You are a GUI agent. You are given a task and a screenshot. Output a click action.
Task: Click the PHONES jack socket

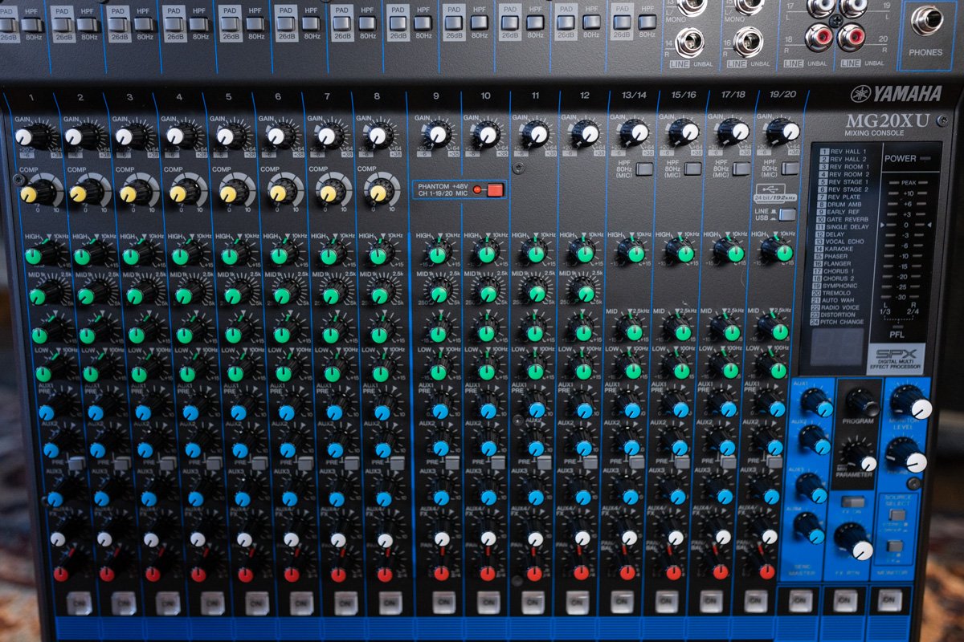point(926,20)
